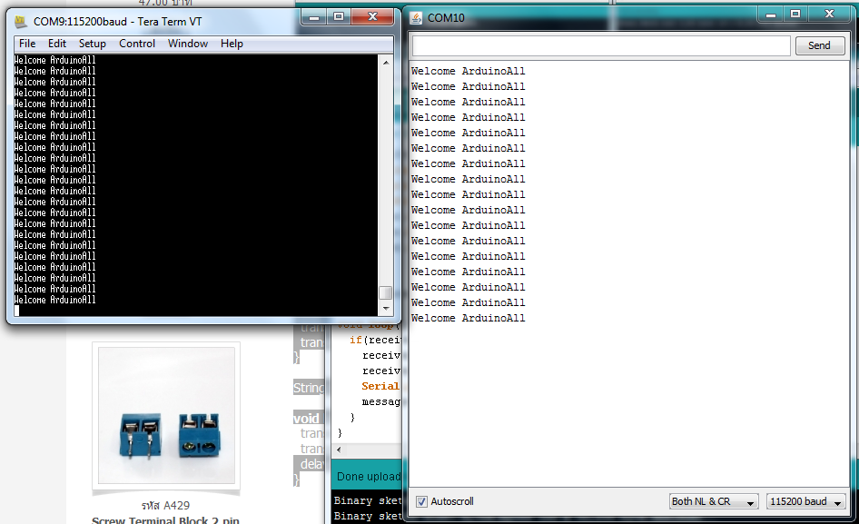Click the first Welcome ArduinoAll line in COM10
The height and width of the screenshot is (524, 859).
coord(468,71)
